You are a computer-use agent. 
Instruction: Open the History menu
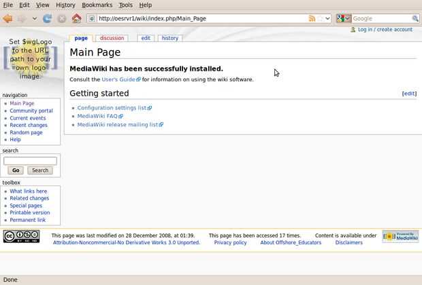point(65,5)
